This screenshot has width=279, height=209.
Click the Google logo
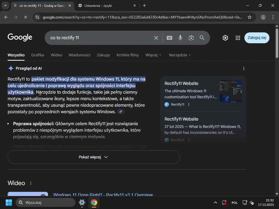click(20, 38)
